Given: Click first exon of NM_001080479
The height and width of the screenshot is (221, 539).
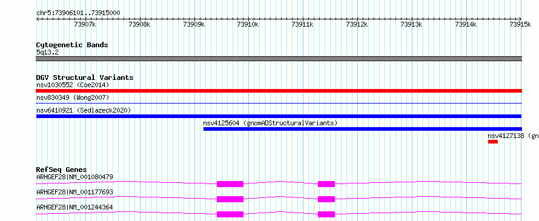Looking at the screenshot, I should coord(230,184).
